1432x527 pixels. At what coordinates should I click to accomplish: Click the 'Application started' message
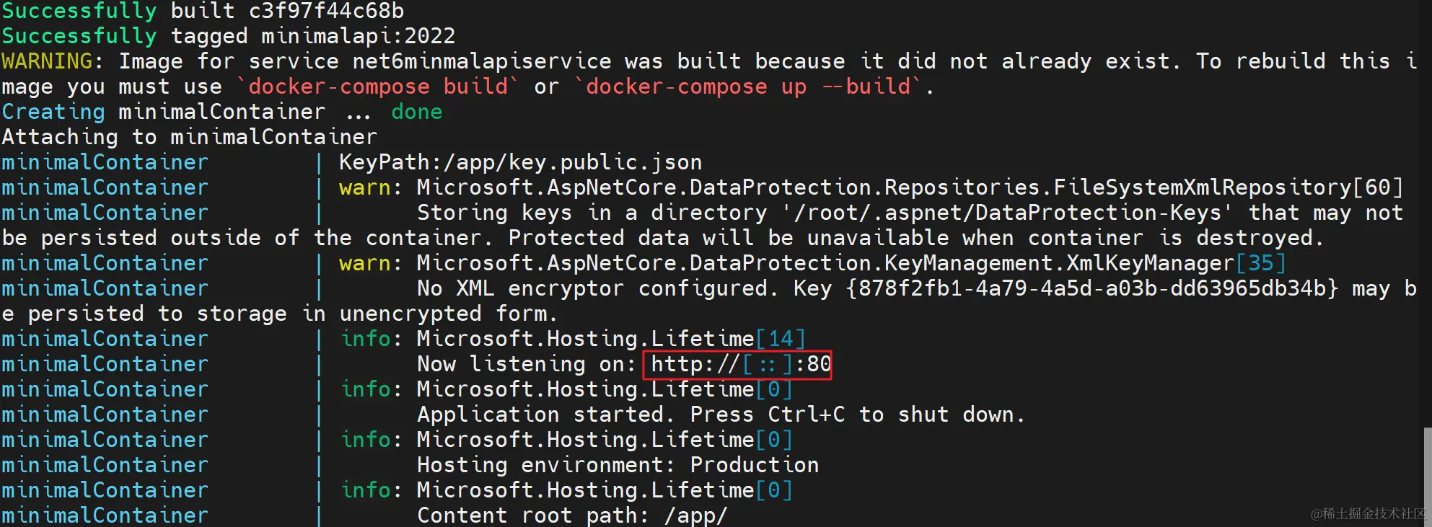point(545,415)
